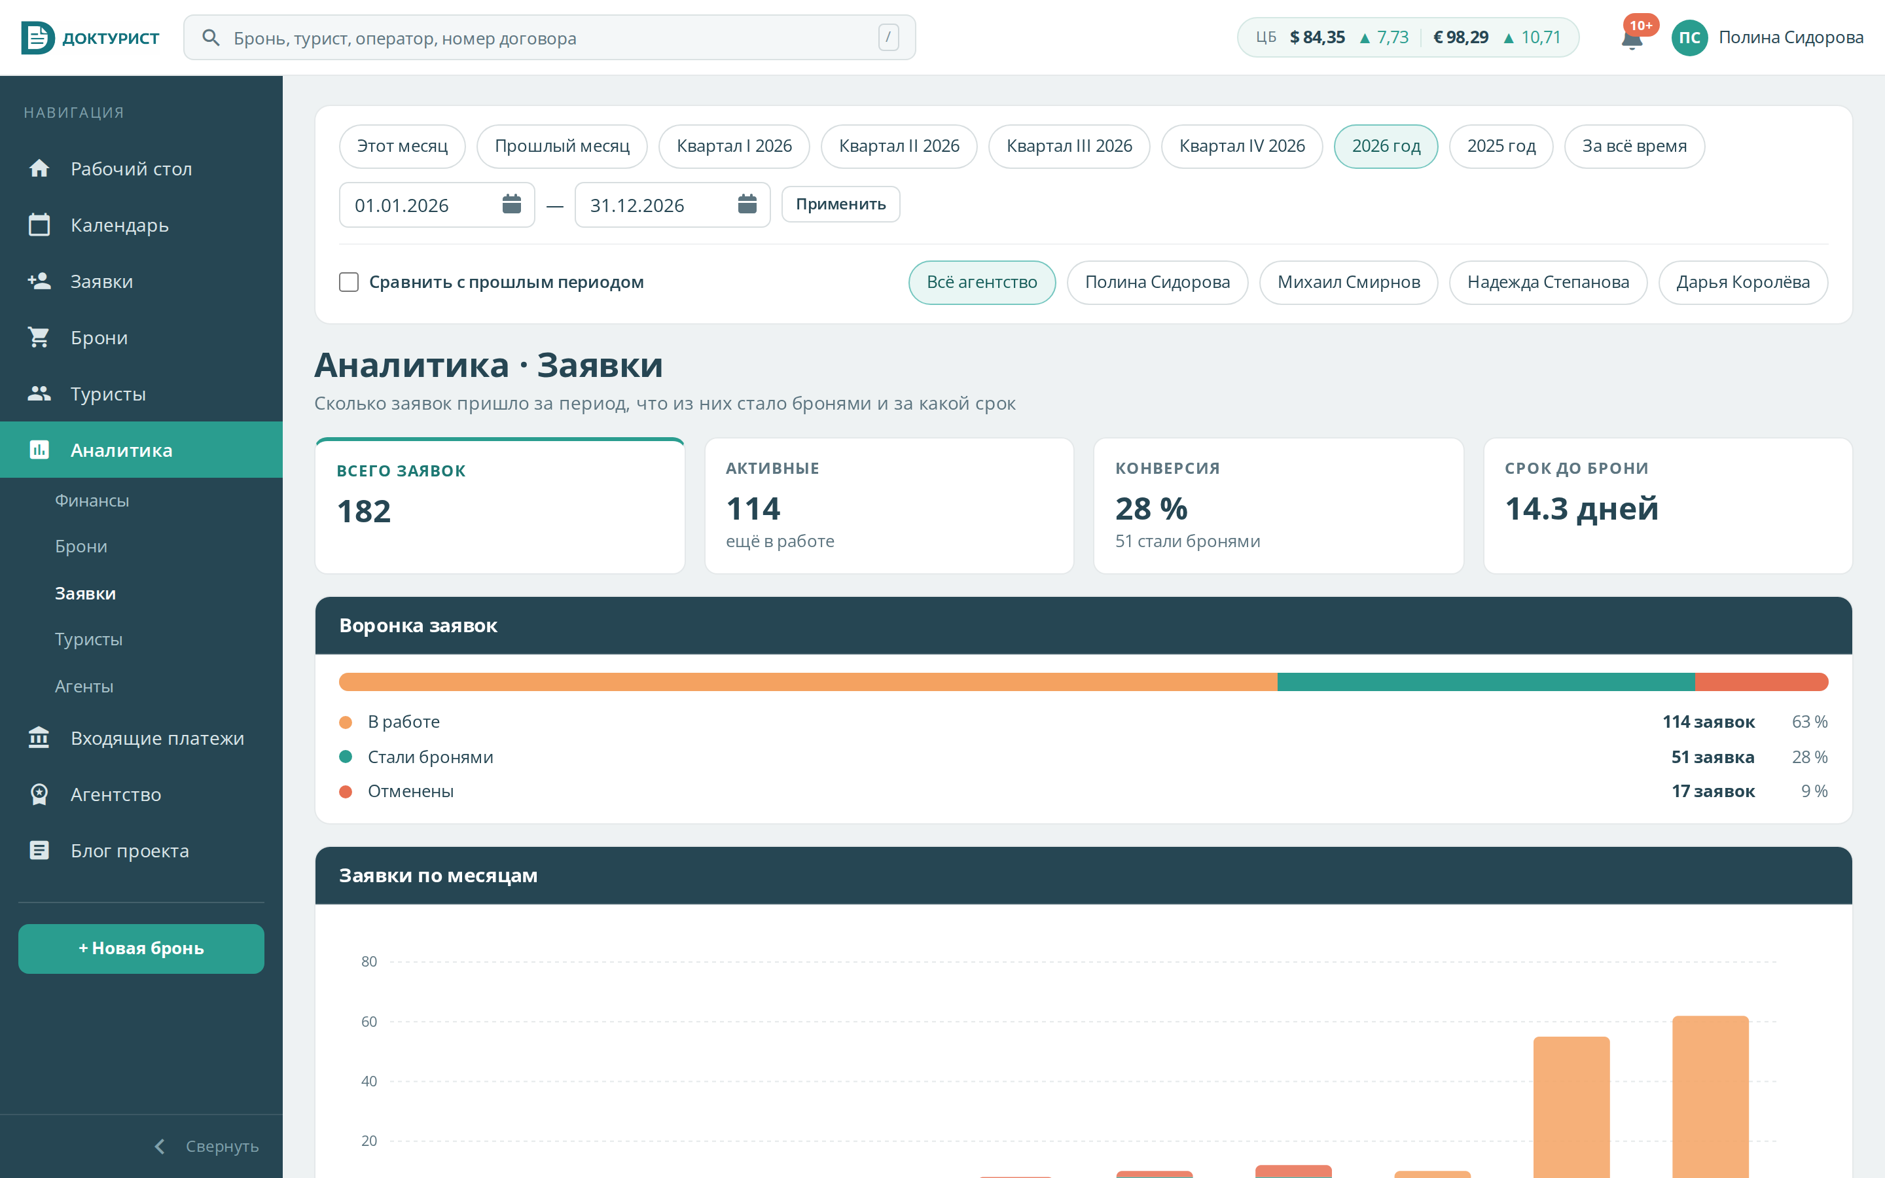The image size is (1885, 1178).
Task: Select the 2025 год period chip
Action: click(1501, 147)
